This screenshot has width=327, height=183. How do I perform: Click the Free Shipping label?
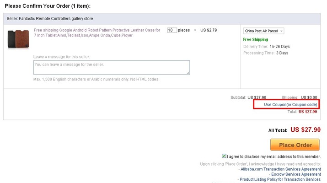pyautogui.click(x=256, y=39)
